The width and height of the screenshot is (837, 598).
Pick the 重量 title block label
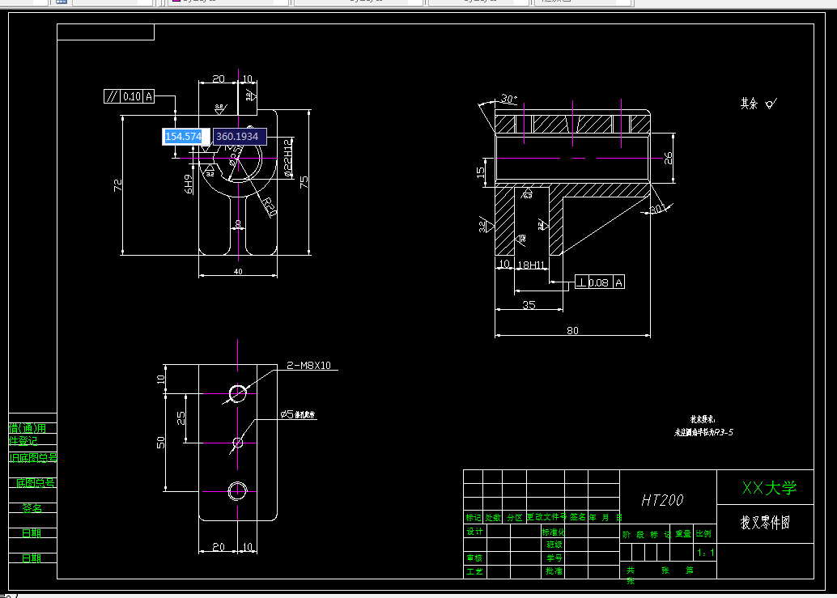[683, 533]
